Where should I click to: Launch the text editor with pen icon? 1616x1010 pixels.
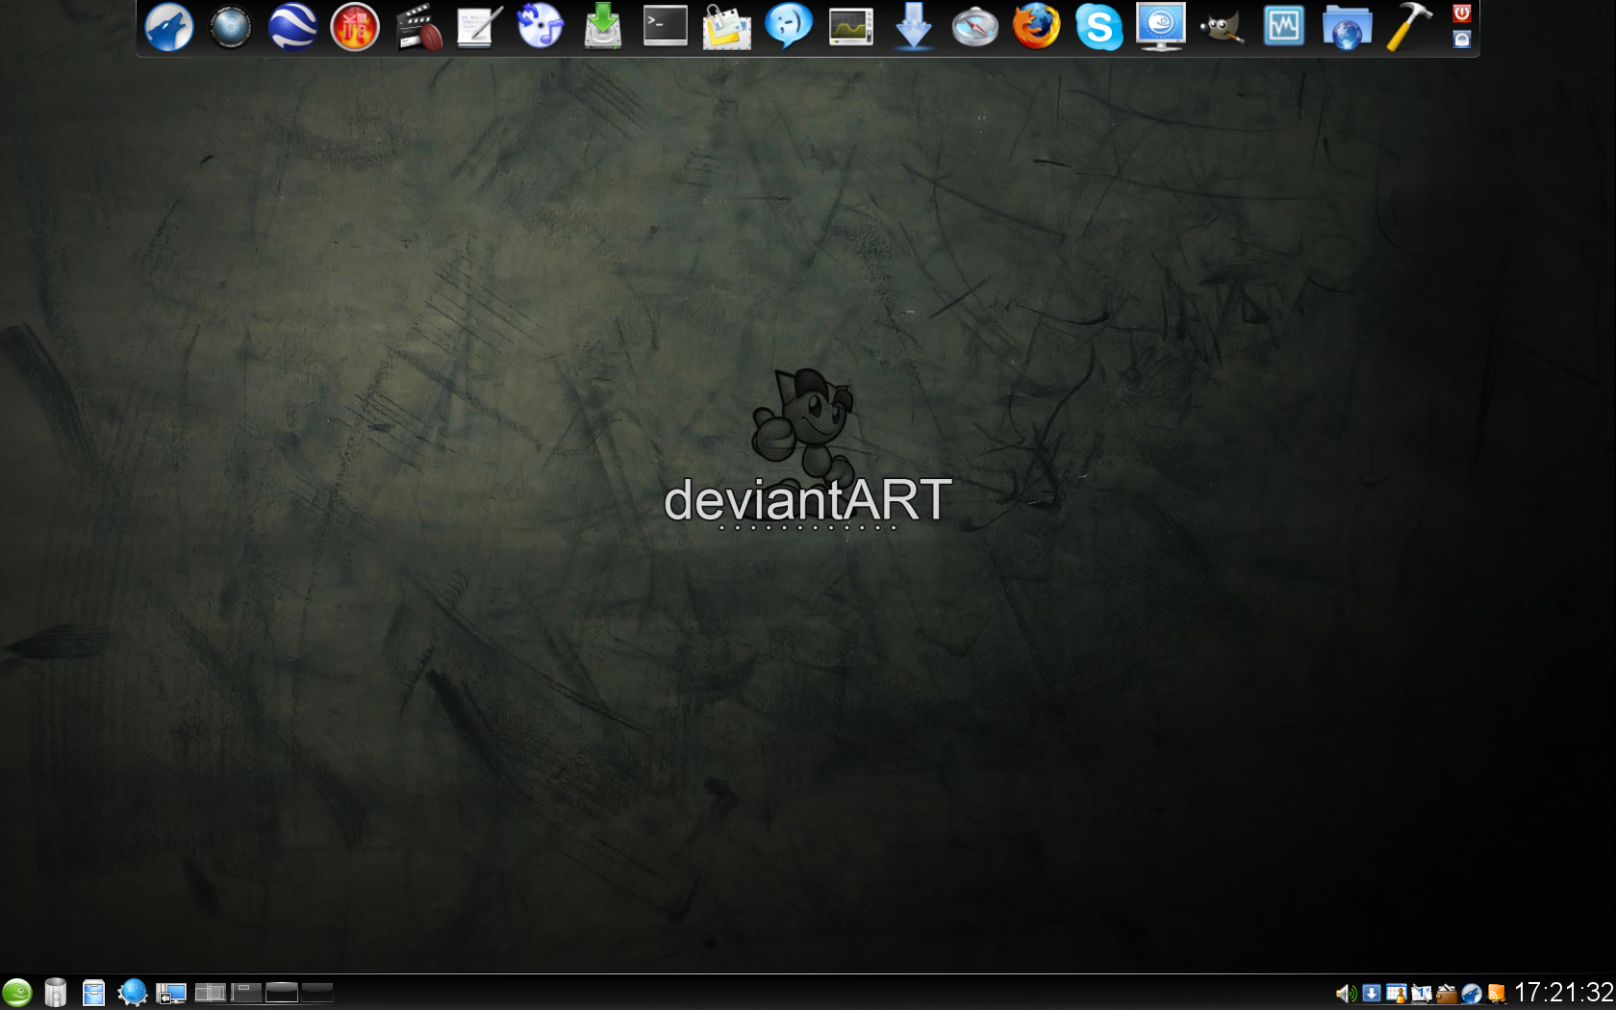(x=478, y=26)
